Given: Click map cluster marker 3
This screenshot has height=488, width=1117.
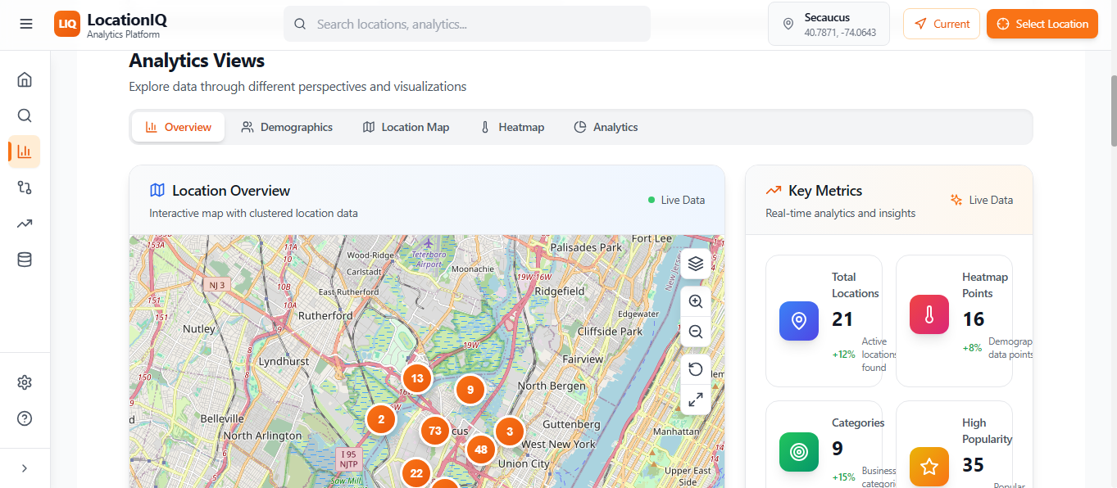Looking at the screenshot, I should (510, 431).
